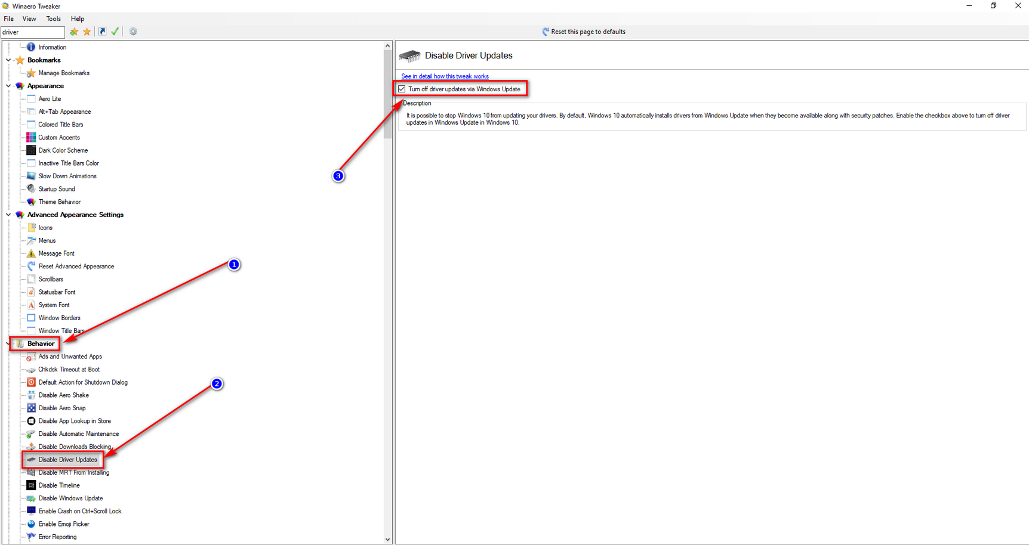Select the System Font letter icon
The image size is (1029, 545).
tap(31, 305)
